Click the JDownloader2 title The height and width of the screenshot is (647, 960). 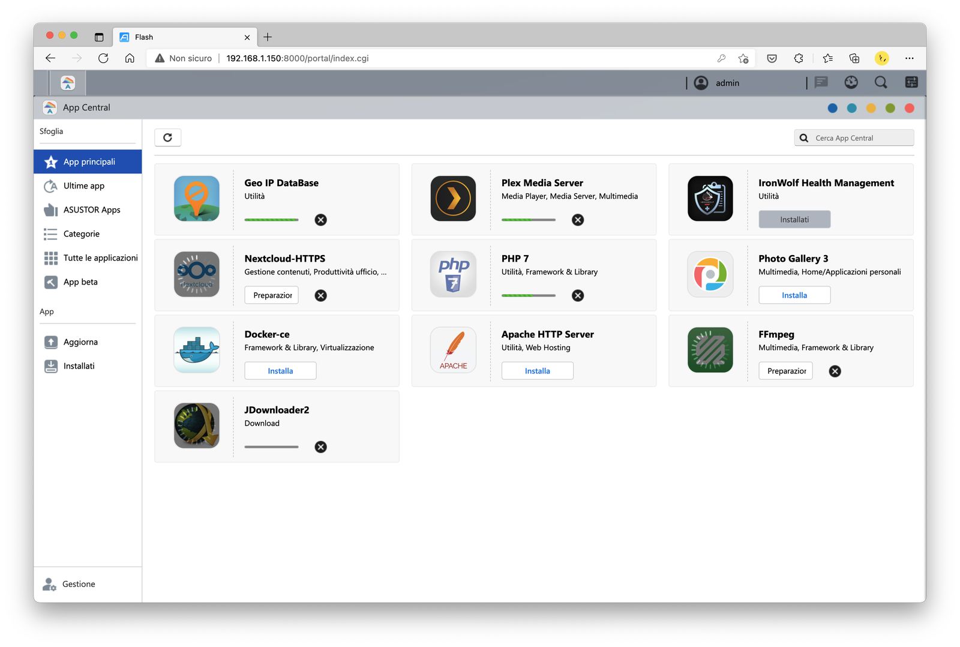coord(277,410)
